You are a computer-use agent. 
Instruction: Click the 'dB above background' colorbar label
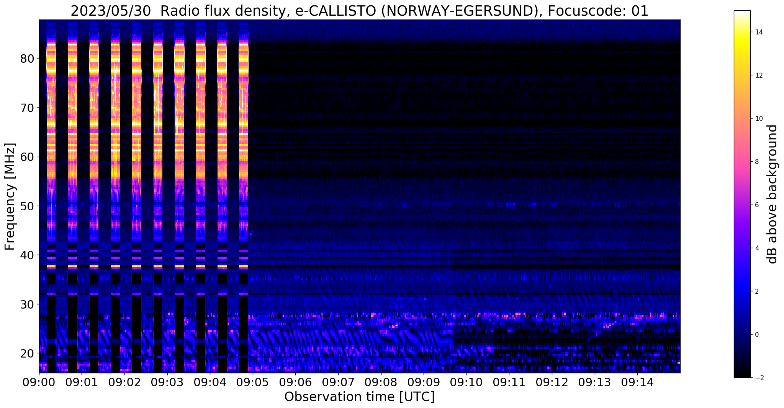773,194
